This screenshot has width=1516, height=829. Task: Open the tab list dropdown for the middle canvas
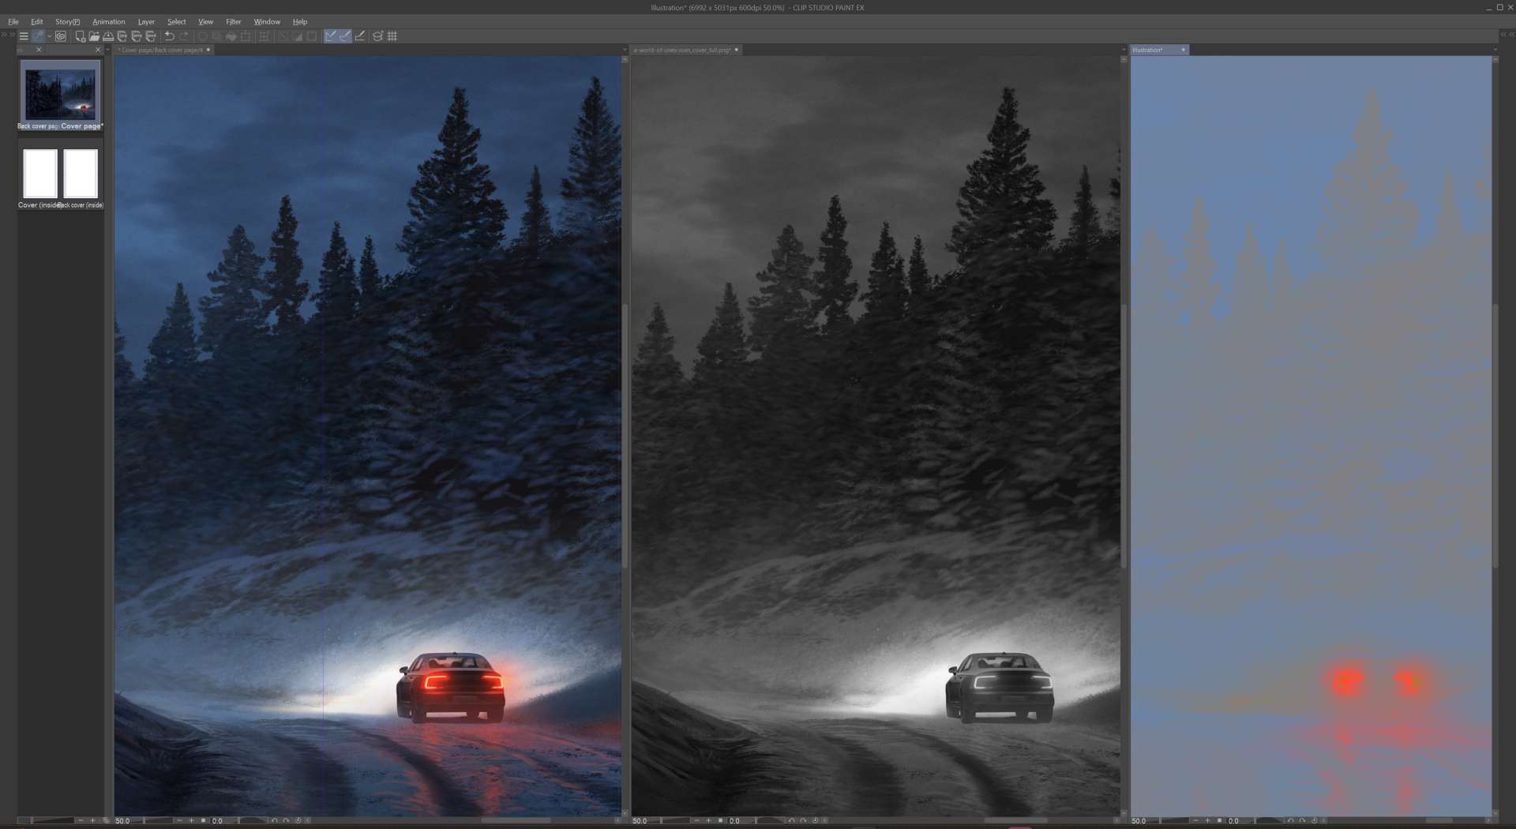1124,50
